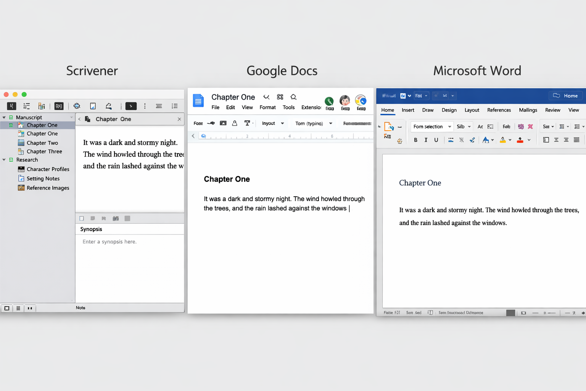Collapse the Manuscript folder in Scrivener's binder
The width and height of the screenshot is (586, 391).
click(x=4, y=117)
